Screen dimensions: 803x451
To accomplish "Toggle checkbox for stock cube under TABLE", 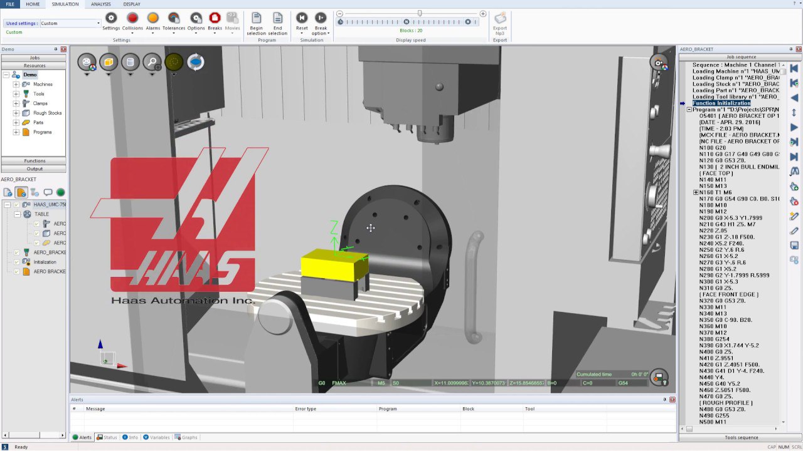I will (x=36, y=233).
